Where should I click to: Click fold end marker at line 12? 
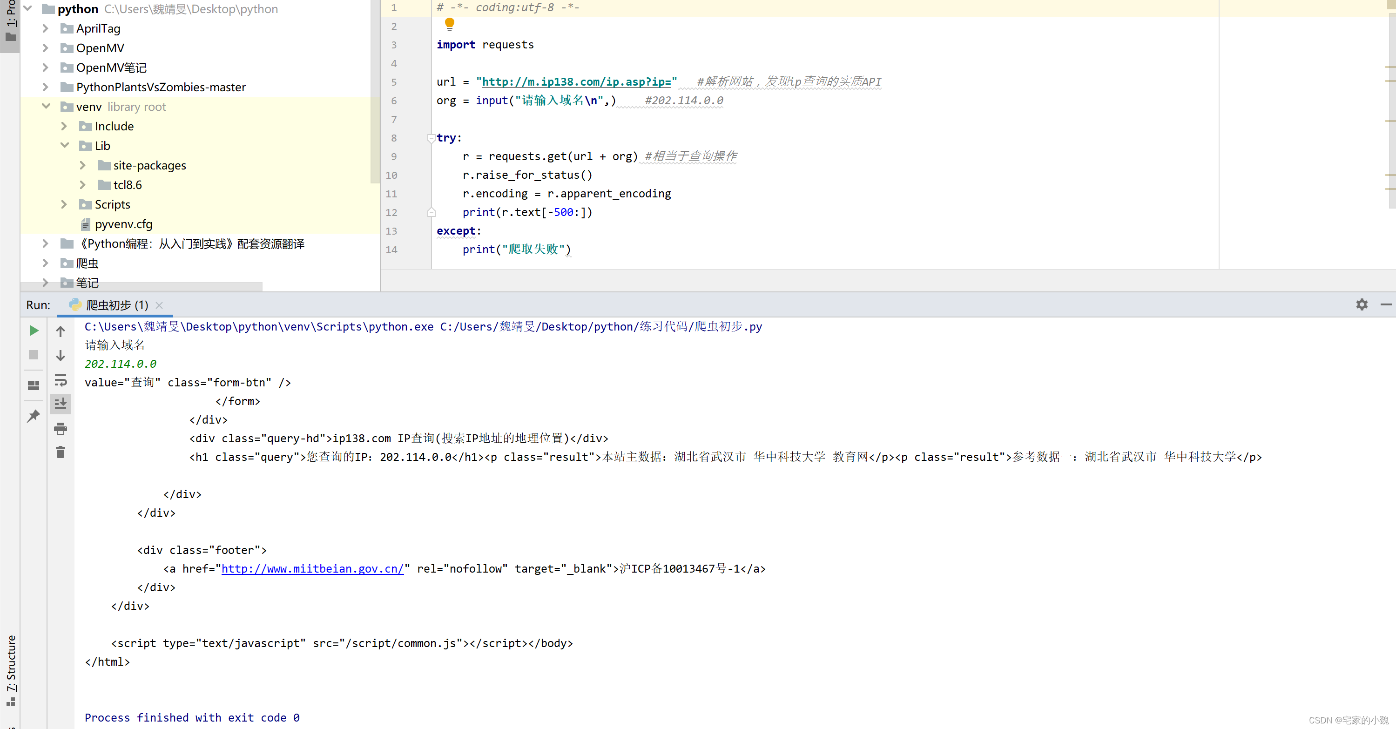click(x=432, y=212)
